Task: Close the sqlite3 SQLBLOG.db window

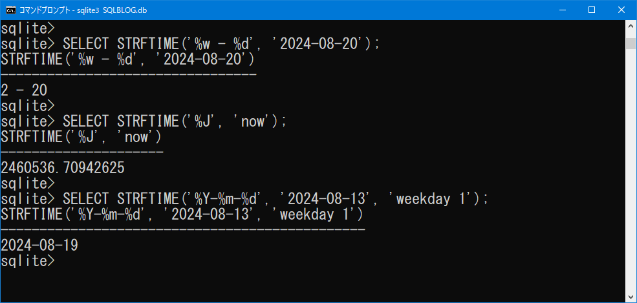Action: [x=621, y=10]
